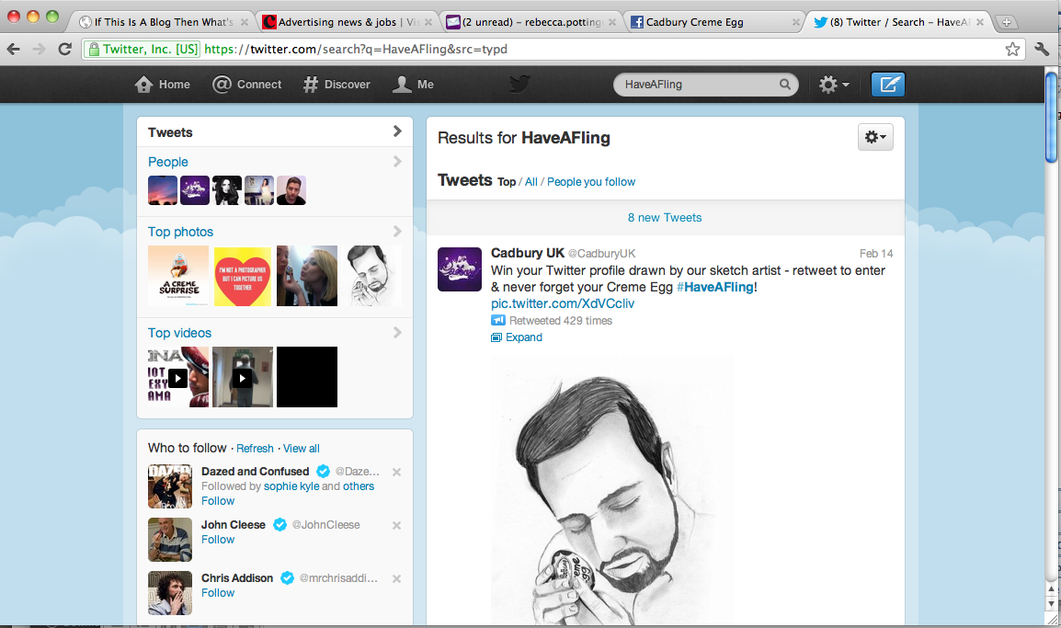The image size is (1061, 628).
Task: Expand the Top photos chevron
Action: pyautogui.click(x=397, y=232)
